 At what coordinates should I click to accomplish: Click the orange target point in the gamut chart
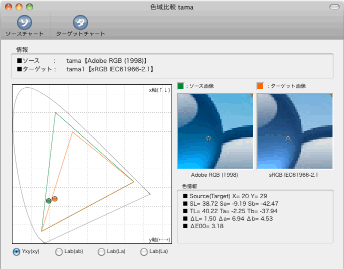click(55, 199)
